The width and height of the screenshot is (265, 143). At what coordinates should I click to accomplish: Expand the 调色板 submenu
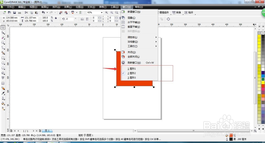140,37
